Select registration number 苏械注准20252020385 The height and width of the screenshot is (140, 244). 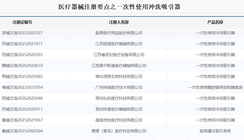pyautogui.click(x=22, y=55)
